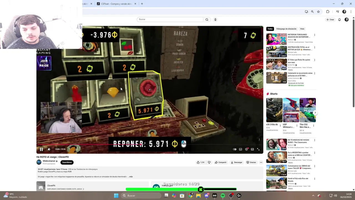Viewport: 355px width, 200px height.
Task: Open Fui a ARGENTINA a probar video
Action: tap(277, 157)
